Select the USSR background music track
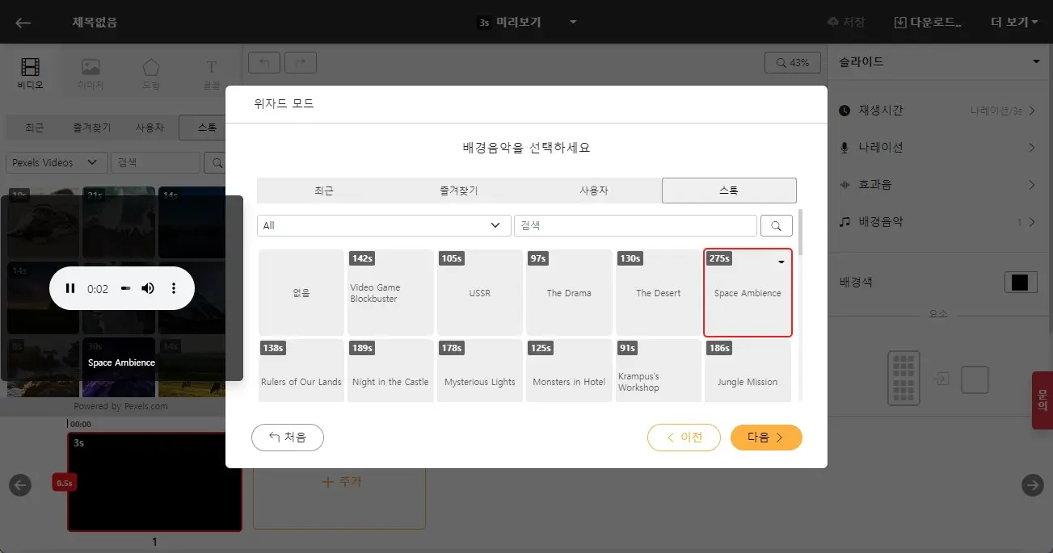Viewport: 1053px width, 553px height. [479, 292]
